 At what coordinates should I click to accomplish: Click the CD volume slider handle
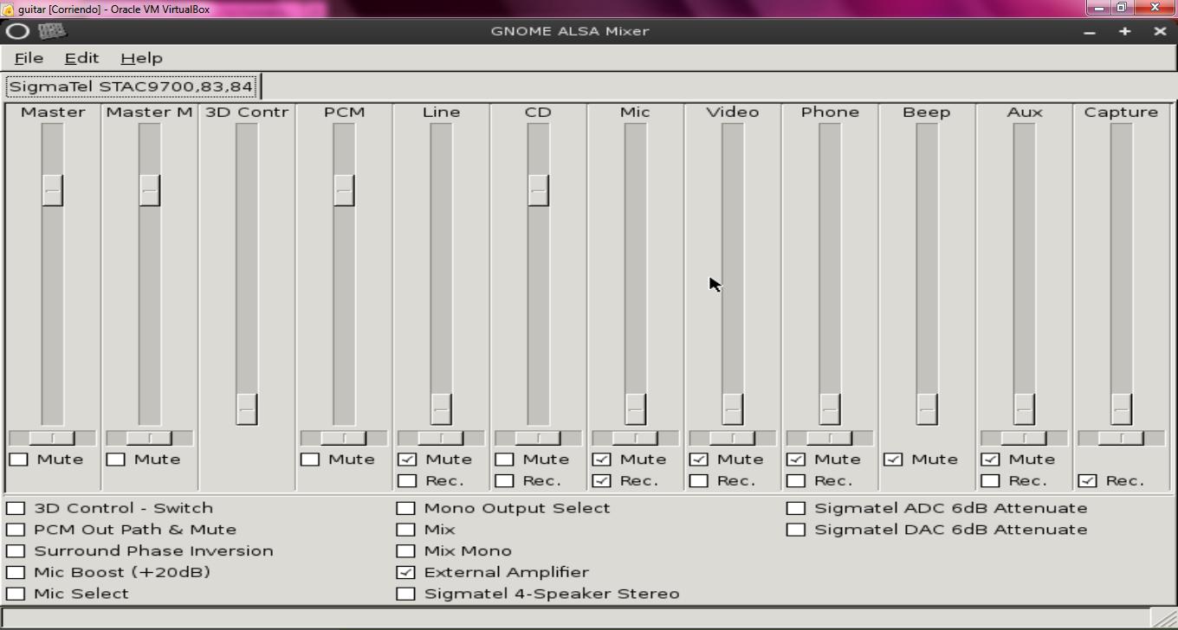(x=538, y=190)
